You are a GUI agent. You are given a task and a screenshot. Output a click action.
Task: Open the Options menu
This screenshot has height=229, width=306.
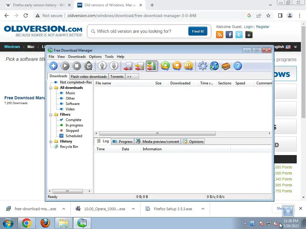(x=95, y=57)
